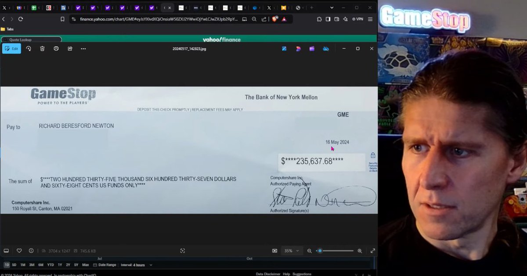Open the browser tab search chevron
527x276 pixels.
[x=332, y=7]
